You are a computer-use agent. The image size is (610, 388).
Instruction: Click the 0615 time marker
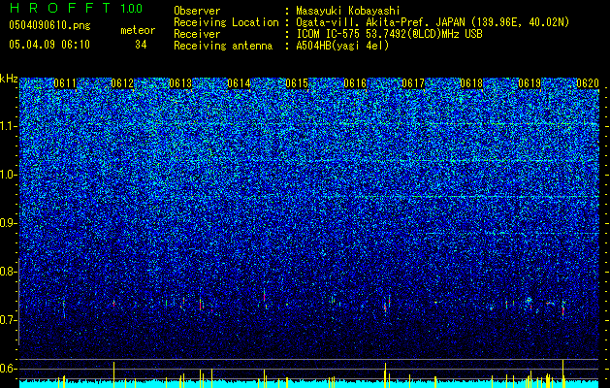tap(297, 83)
